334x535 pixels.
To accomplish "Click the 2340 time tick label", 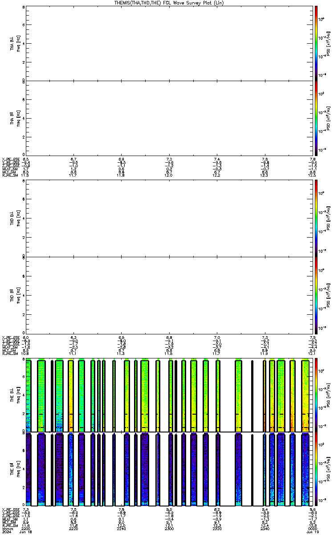I will (265, 529).
